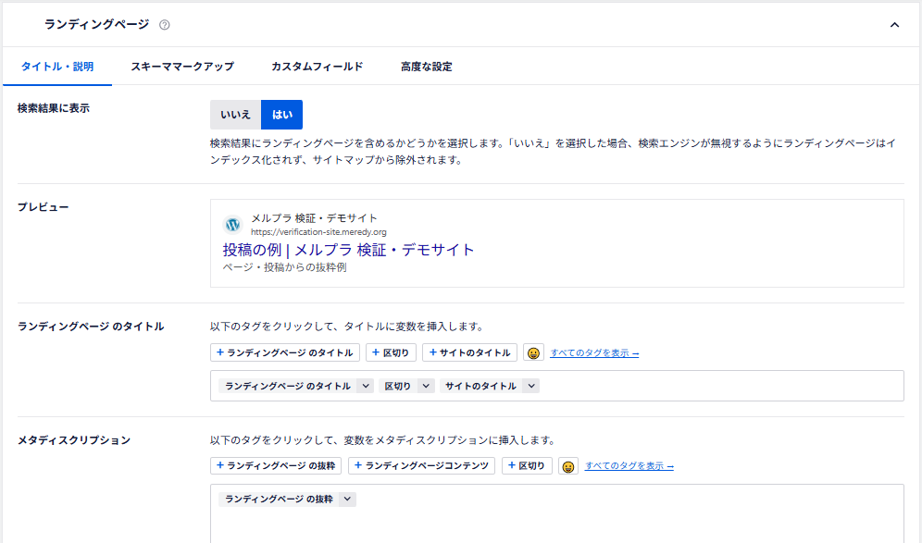
Task: Click すべてのタグを表示 link under title section
Action: click(594, 353)
